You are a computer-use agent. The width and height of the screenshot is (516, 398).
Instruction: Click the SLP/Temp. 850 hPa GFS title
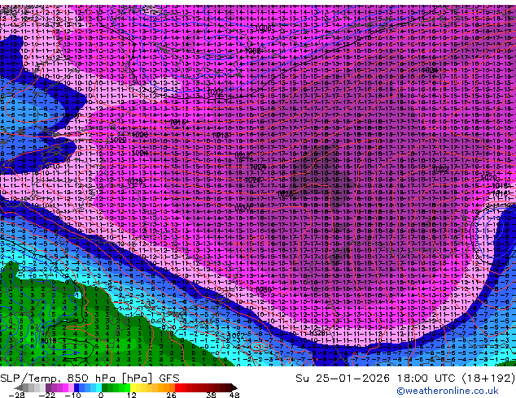pos(90,379)
